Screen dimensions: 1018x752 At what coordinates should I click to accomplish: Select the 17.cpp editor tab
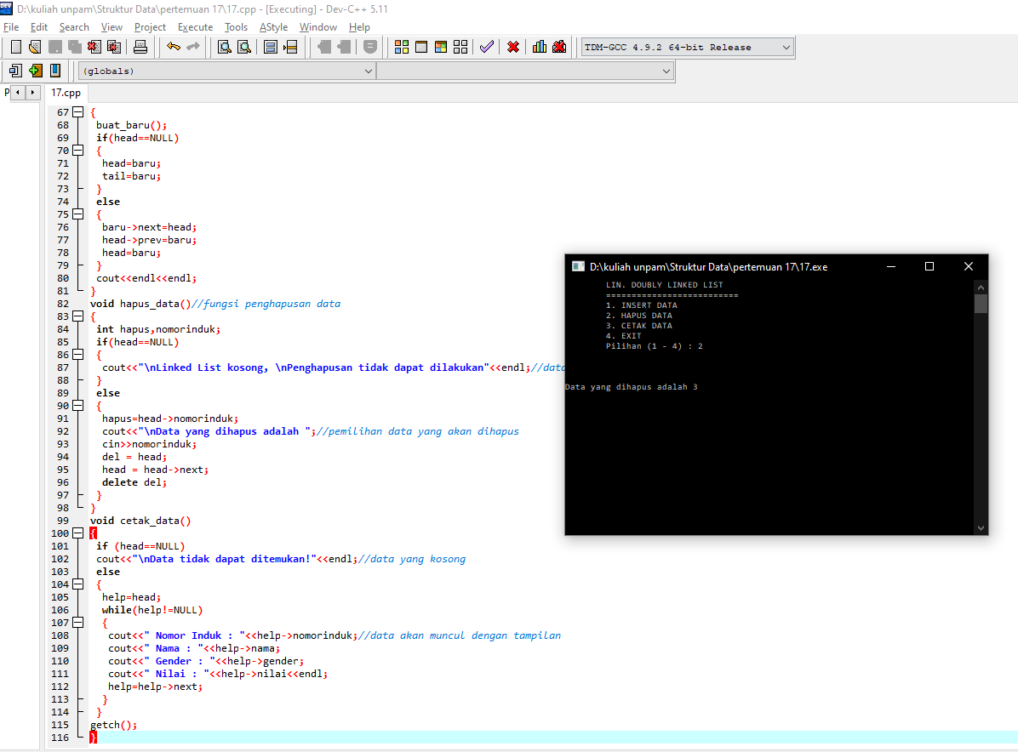[x=66, y=93]
